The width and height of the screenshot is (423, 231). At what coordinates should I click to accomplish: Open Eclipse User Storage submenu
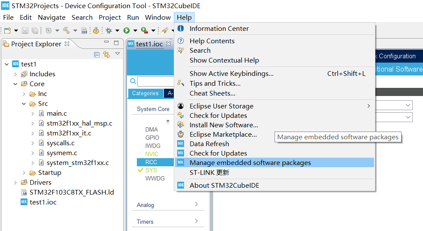pos(275,106)
